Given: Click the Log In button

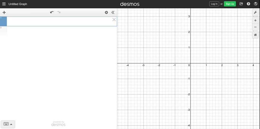Looking at the screenshot, I should coord(214,4).
